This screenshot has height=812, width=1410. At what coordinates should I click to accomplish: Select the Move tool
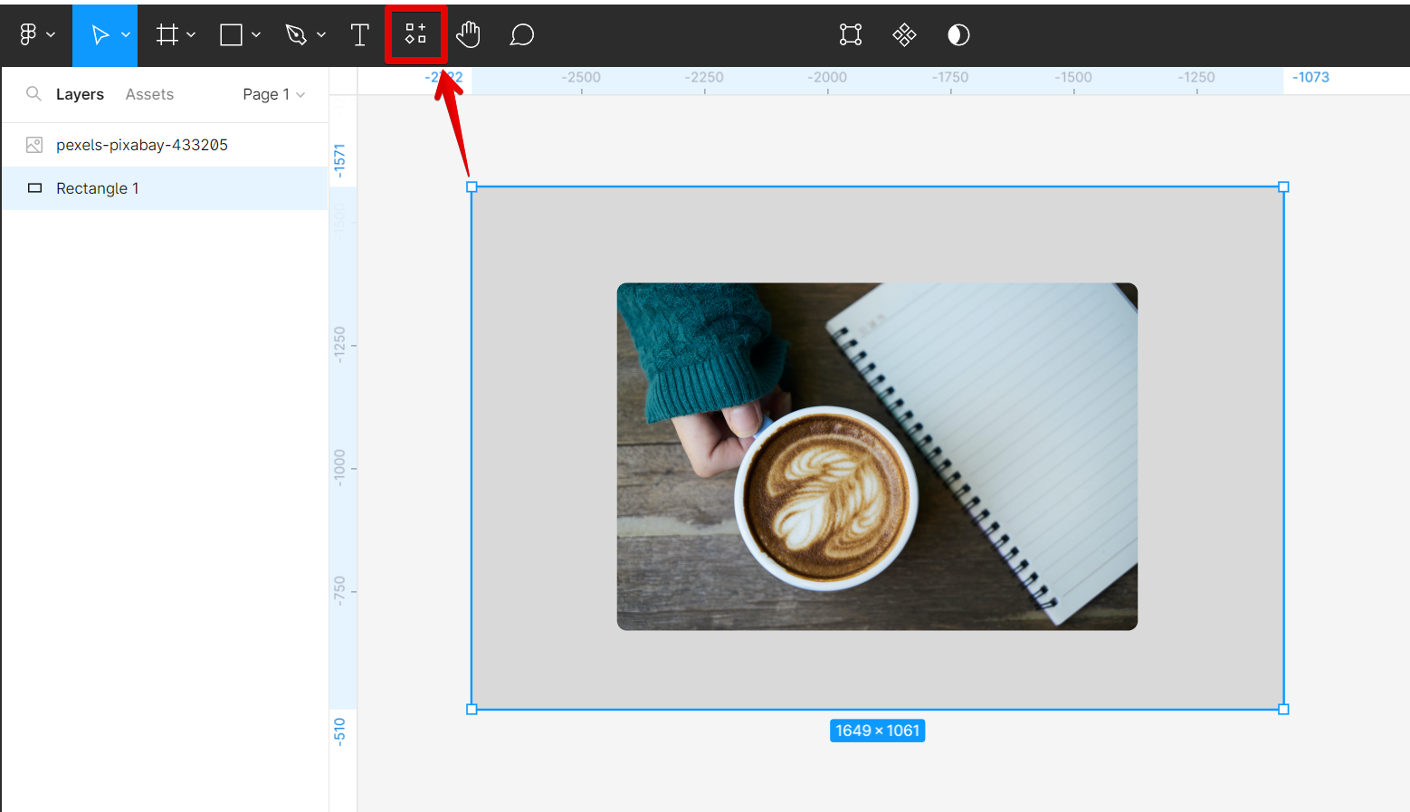coord(100,34)
